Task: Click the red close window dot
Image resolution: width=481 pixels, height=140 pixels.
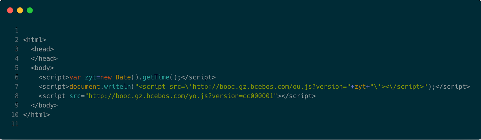Action: (10, 11)
